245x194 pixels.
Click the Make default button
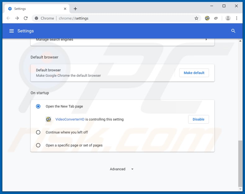point(194,73)
